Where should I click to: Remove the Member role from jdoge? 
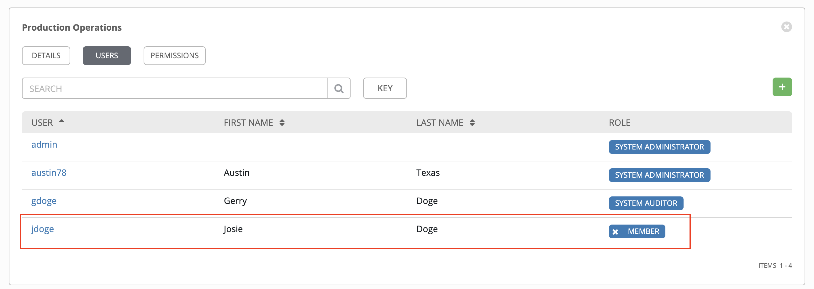[615, 232]
